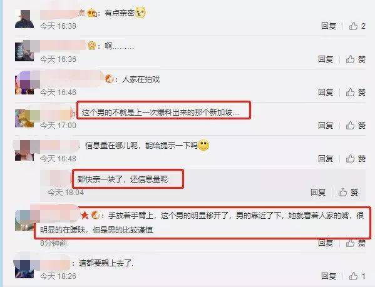Image resolution: width=375 pixels, height=287 pixels.
Task: Like the 人家在拍戏 comment
Action: (356, 92)
